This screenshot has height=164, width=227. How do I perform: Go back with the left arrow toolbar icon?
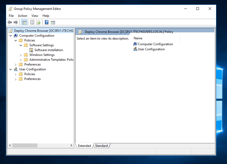[x=10, y=22]
